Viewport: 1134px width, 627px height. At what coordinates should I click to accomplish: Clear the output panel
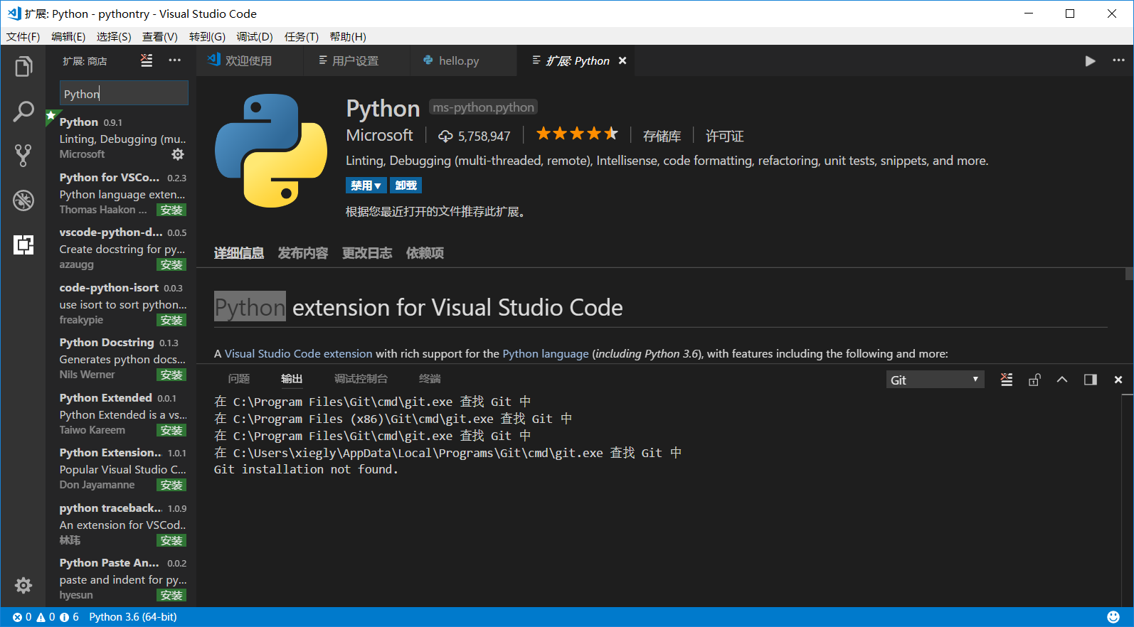pyautogui.click(x=1006, y=380)
